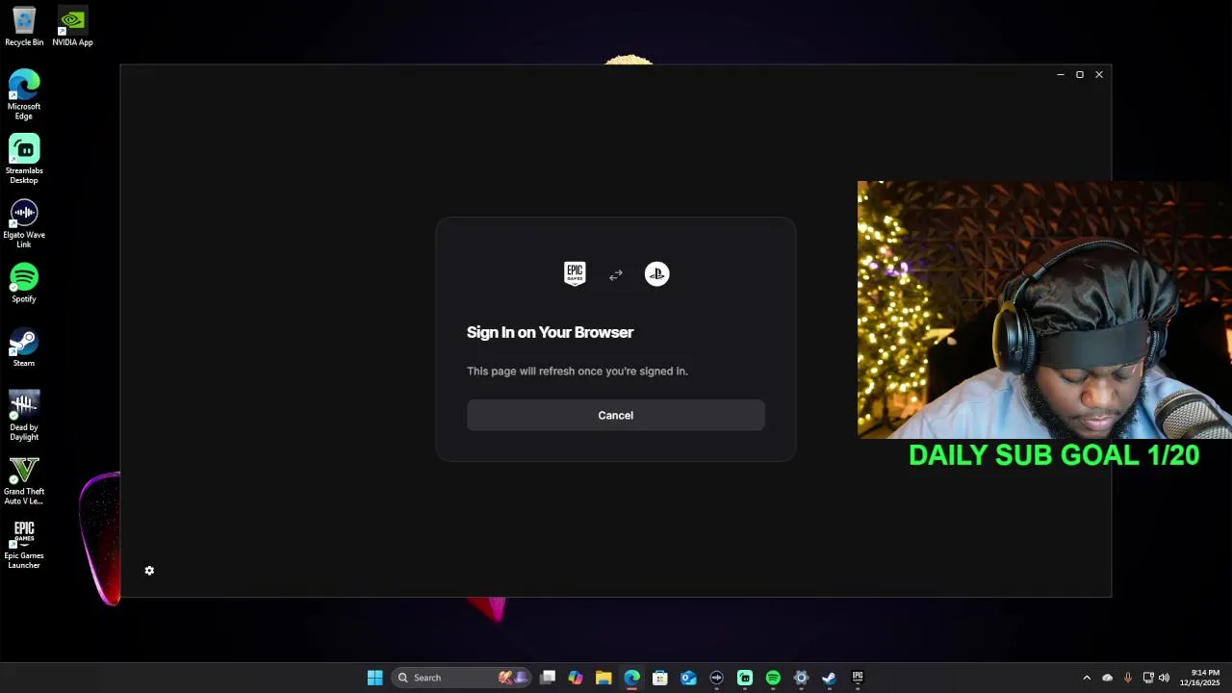Click the PlayStation logo in dialog
This screenshot has width=1232, height=693.
point(656,273)
